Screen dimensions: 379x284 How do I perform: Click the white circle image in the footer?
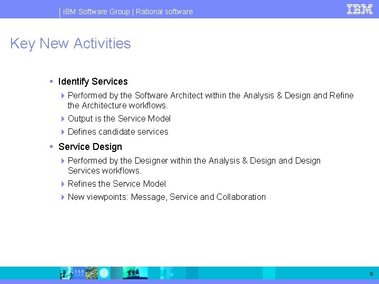tap(104, 273)
